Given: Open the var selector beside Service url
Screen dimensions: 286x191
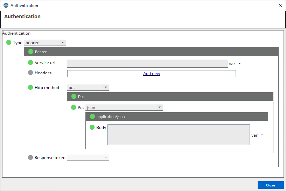Looking at the screenshot, I should (235, 64).
